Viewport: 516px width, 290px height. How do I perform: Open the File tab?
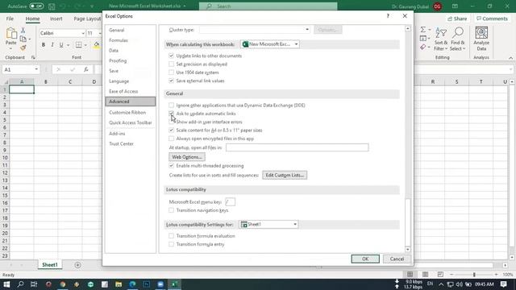[x=10, y=19]
